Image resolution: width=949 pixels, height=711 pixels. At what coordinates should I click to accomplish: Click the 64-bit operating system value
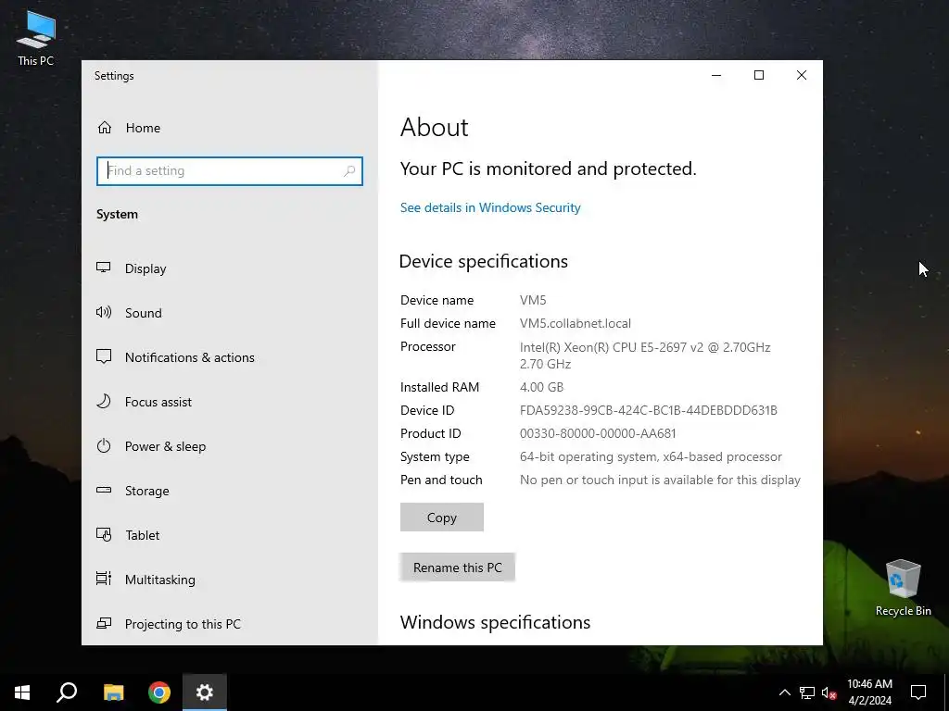tap(651, 457)
